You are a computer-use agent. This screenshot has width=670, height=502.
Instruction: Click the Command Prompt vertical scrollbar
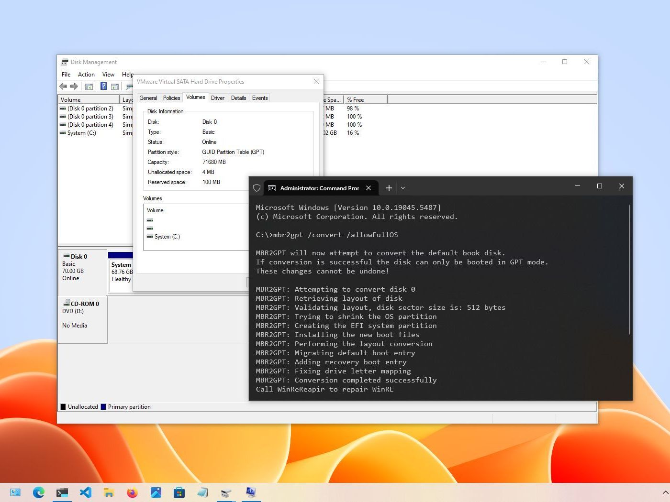(630, 270)
